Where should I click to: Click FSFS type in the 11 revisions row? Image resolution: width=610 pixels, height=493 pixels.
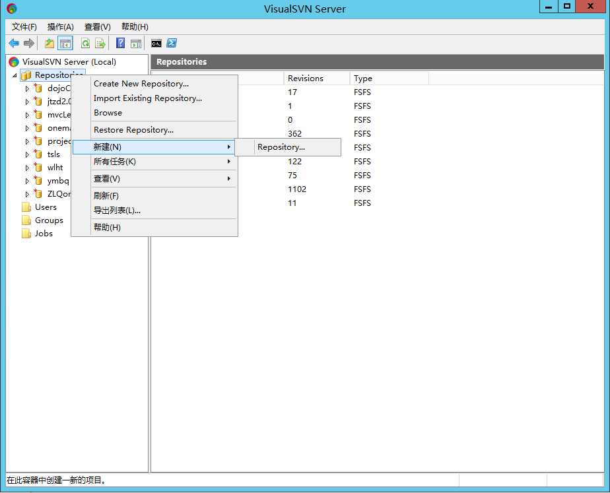(x=362, y=203)
